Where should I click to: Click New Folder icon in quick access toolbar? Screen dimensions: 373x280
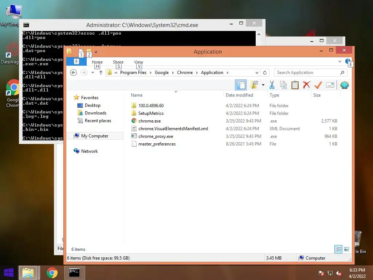89,51
